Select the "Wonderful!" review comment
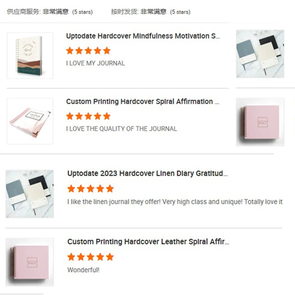The width and height of the screenshot is (295, 295). [83, 270]
